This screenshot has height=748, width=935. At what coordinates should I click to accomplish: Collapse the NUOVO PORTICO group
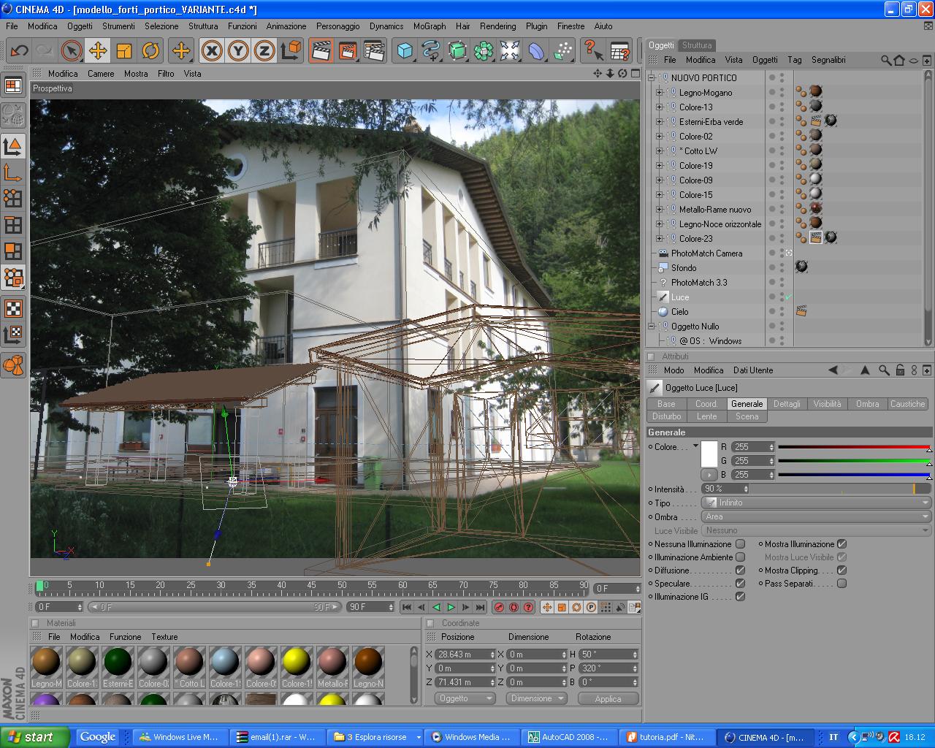[652, 78]
